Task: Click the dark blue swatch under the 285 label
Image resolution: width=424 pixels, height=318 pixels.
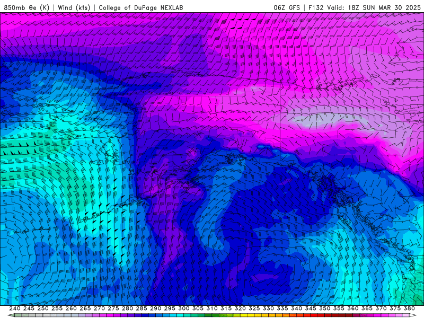Action: coord(145,315)
